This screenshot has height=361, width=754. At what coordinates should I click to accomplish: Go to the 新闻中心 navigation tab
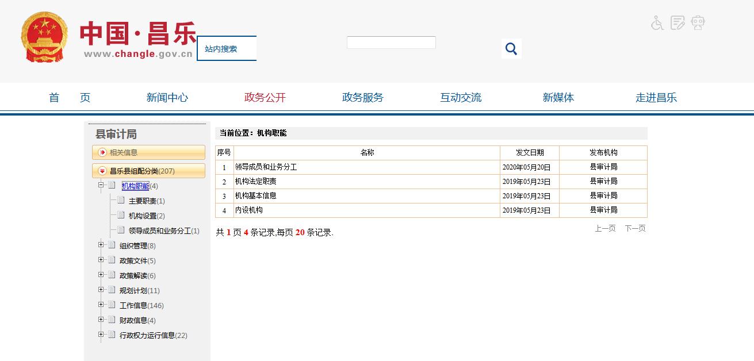(x=167, y=98)
